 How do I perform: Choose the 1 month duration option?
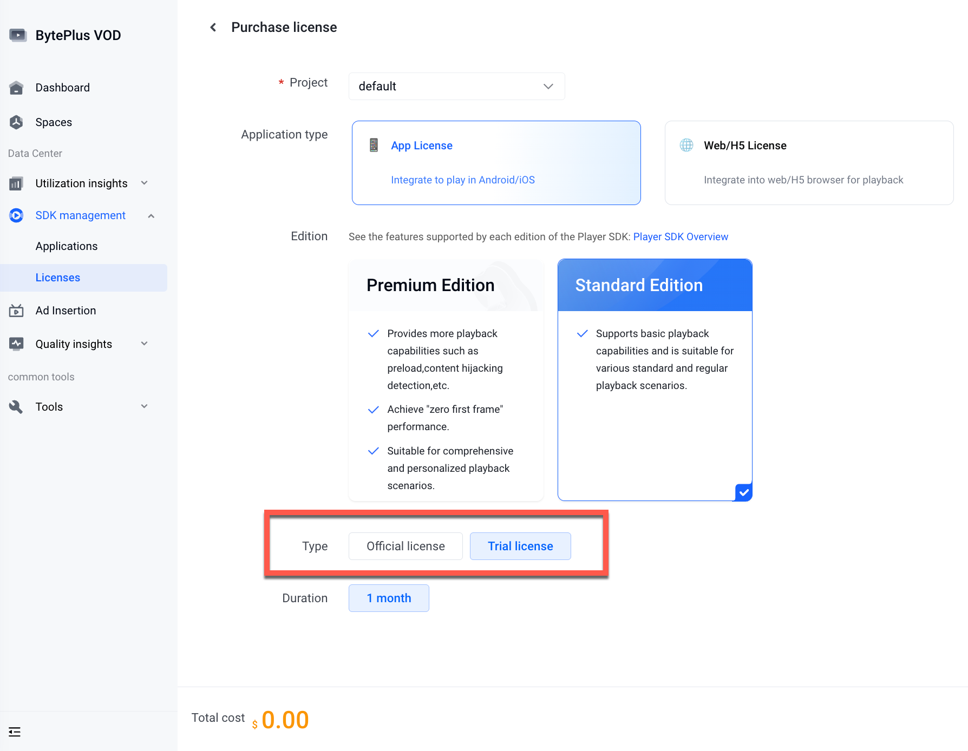click(x=389, y=598)
